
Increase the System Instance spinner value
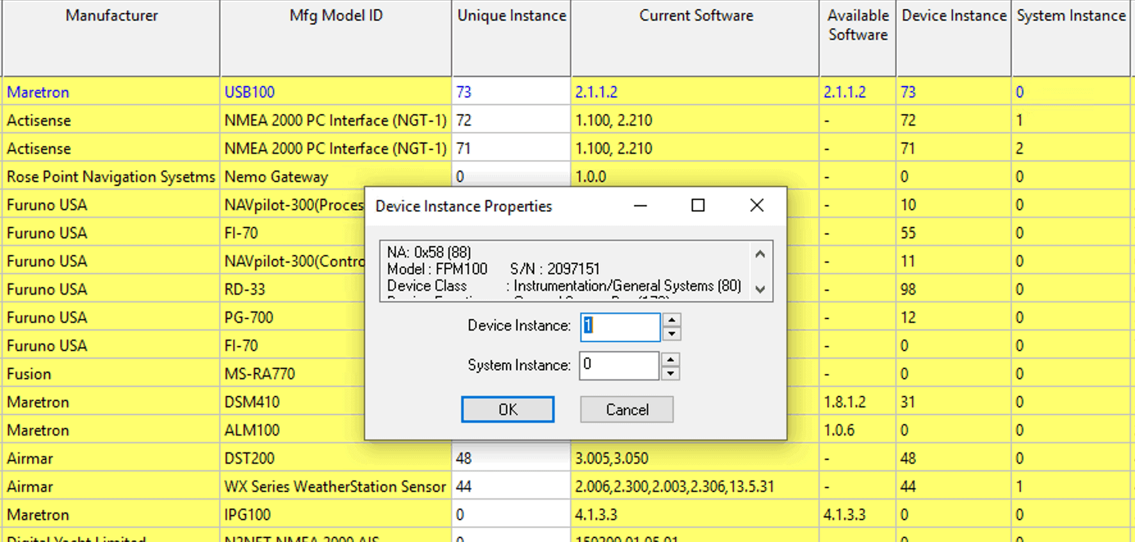(671, 359)
